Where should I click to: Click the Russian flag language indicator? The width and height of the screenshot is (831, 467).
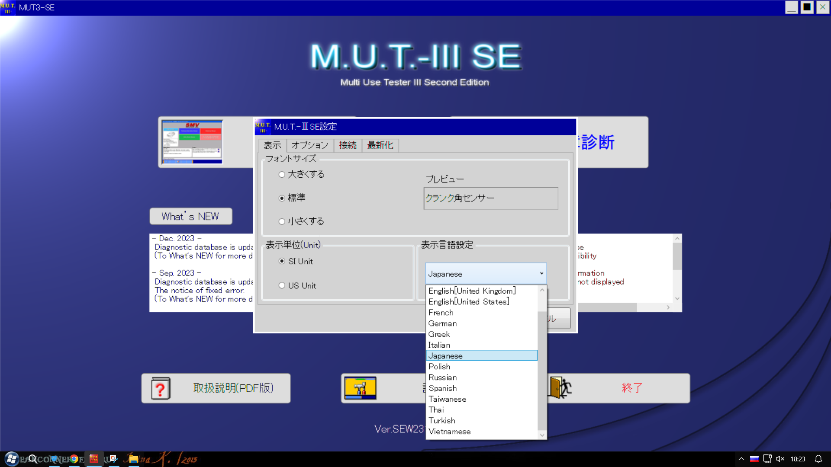(x=754, y=459)
